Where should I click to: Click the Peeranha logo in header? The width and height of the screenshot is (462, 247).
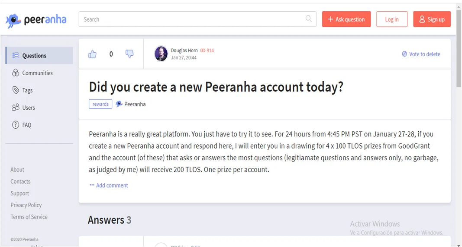(x=36, y=20)
